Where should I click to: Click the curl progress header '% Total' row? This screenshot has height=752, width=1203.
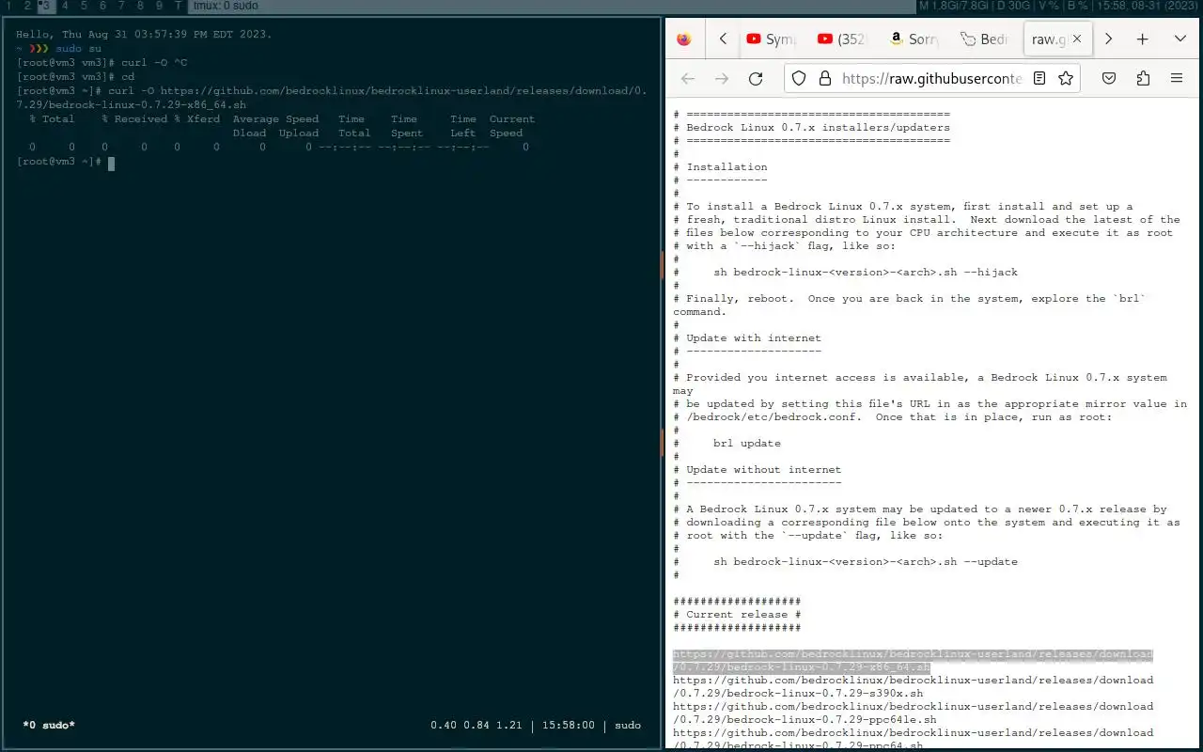pos(282,119)
